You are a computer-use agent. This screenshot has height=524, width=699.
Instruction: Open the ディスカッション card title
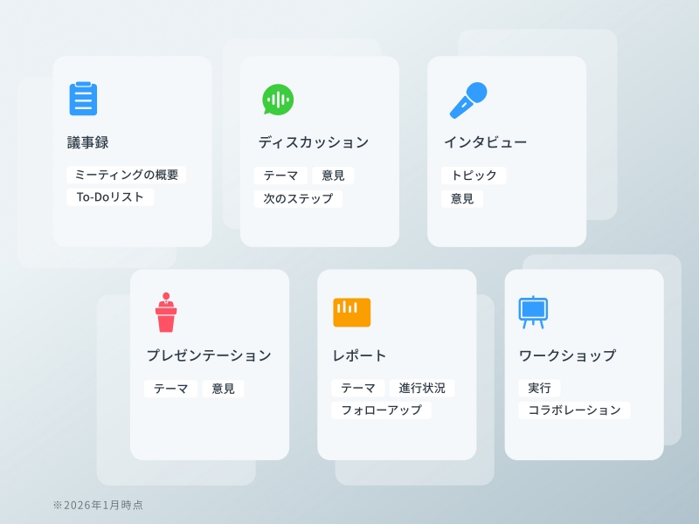tap(313, 142)
